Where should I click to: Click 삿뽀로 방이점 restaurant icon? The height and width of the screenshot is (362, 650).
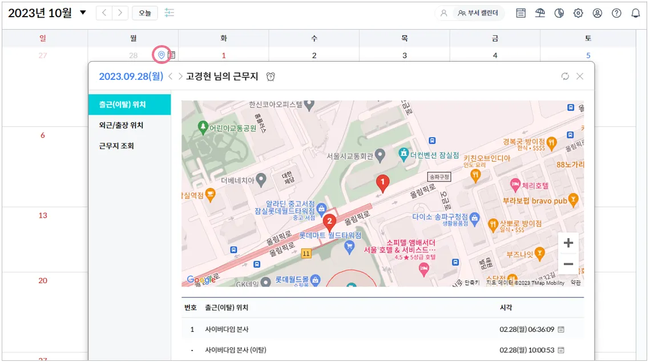493,225
